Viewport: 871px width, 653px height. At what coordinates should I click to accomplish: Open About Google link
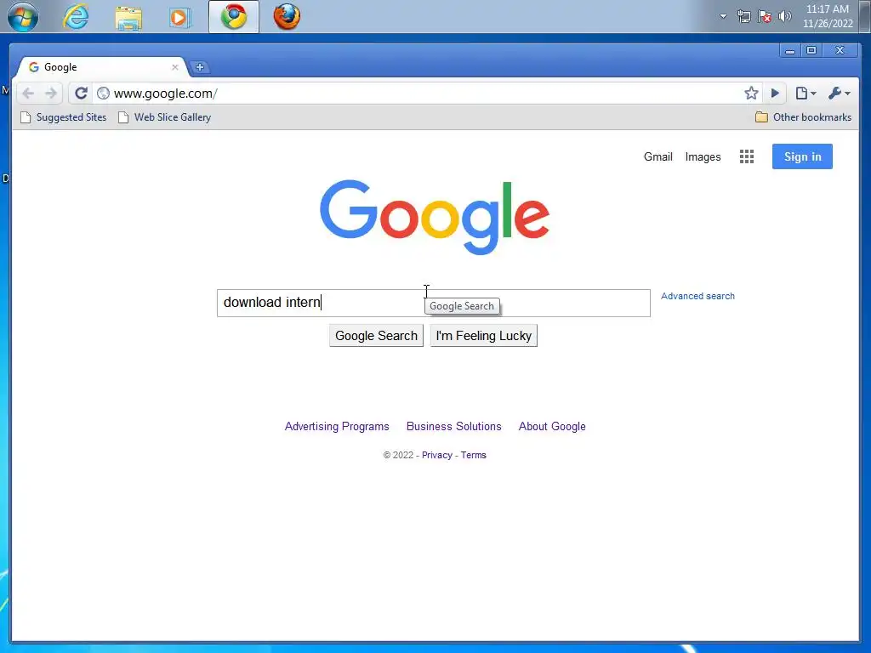[552, 427]
